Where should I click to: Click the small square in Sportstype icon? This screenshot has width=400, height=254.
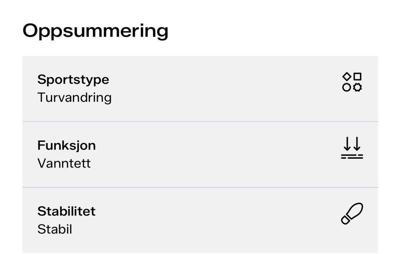[357, 76]
